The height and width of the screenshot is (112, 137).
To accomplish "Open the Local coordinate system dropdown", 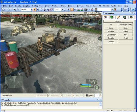I will (x=62, y=10).
